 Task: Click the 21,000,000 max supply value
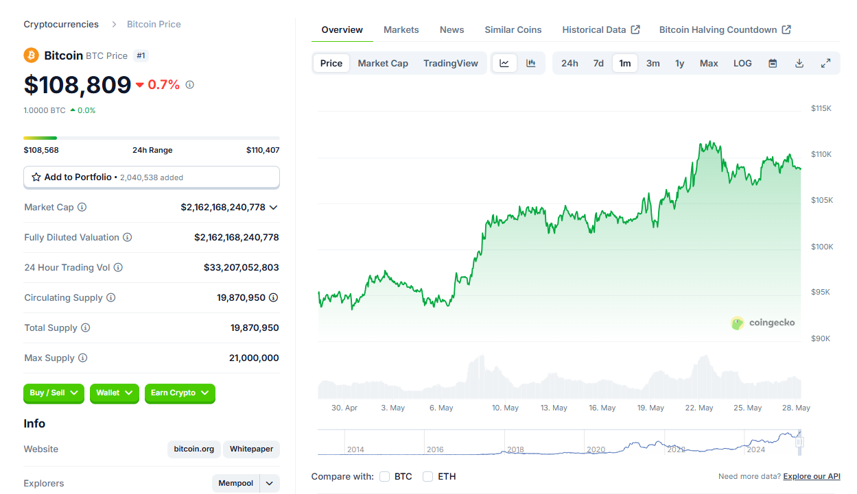click(254, 358)
